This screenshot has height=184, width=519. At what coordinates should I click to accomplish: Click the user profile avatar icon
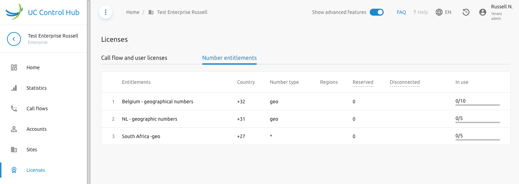click(x=483, y=12)
